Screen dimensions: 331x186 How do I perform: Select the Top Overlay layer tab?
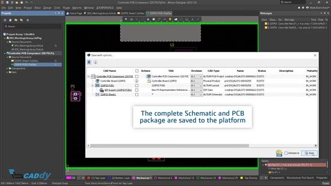249,178
